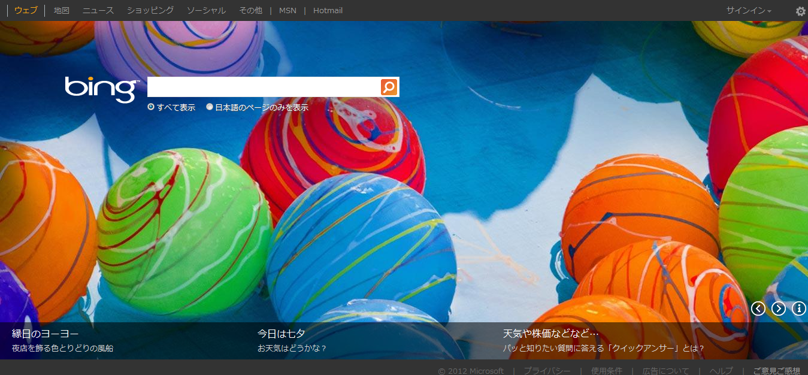Open the 縁日のヨーヨー story link
808x375 pixels.
[46, 334]
